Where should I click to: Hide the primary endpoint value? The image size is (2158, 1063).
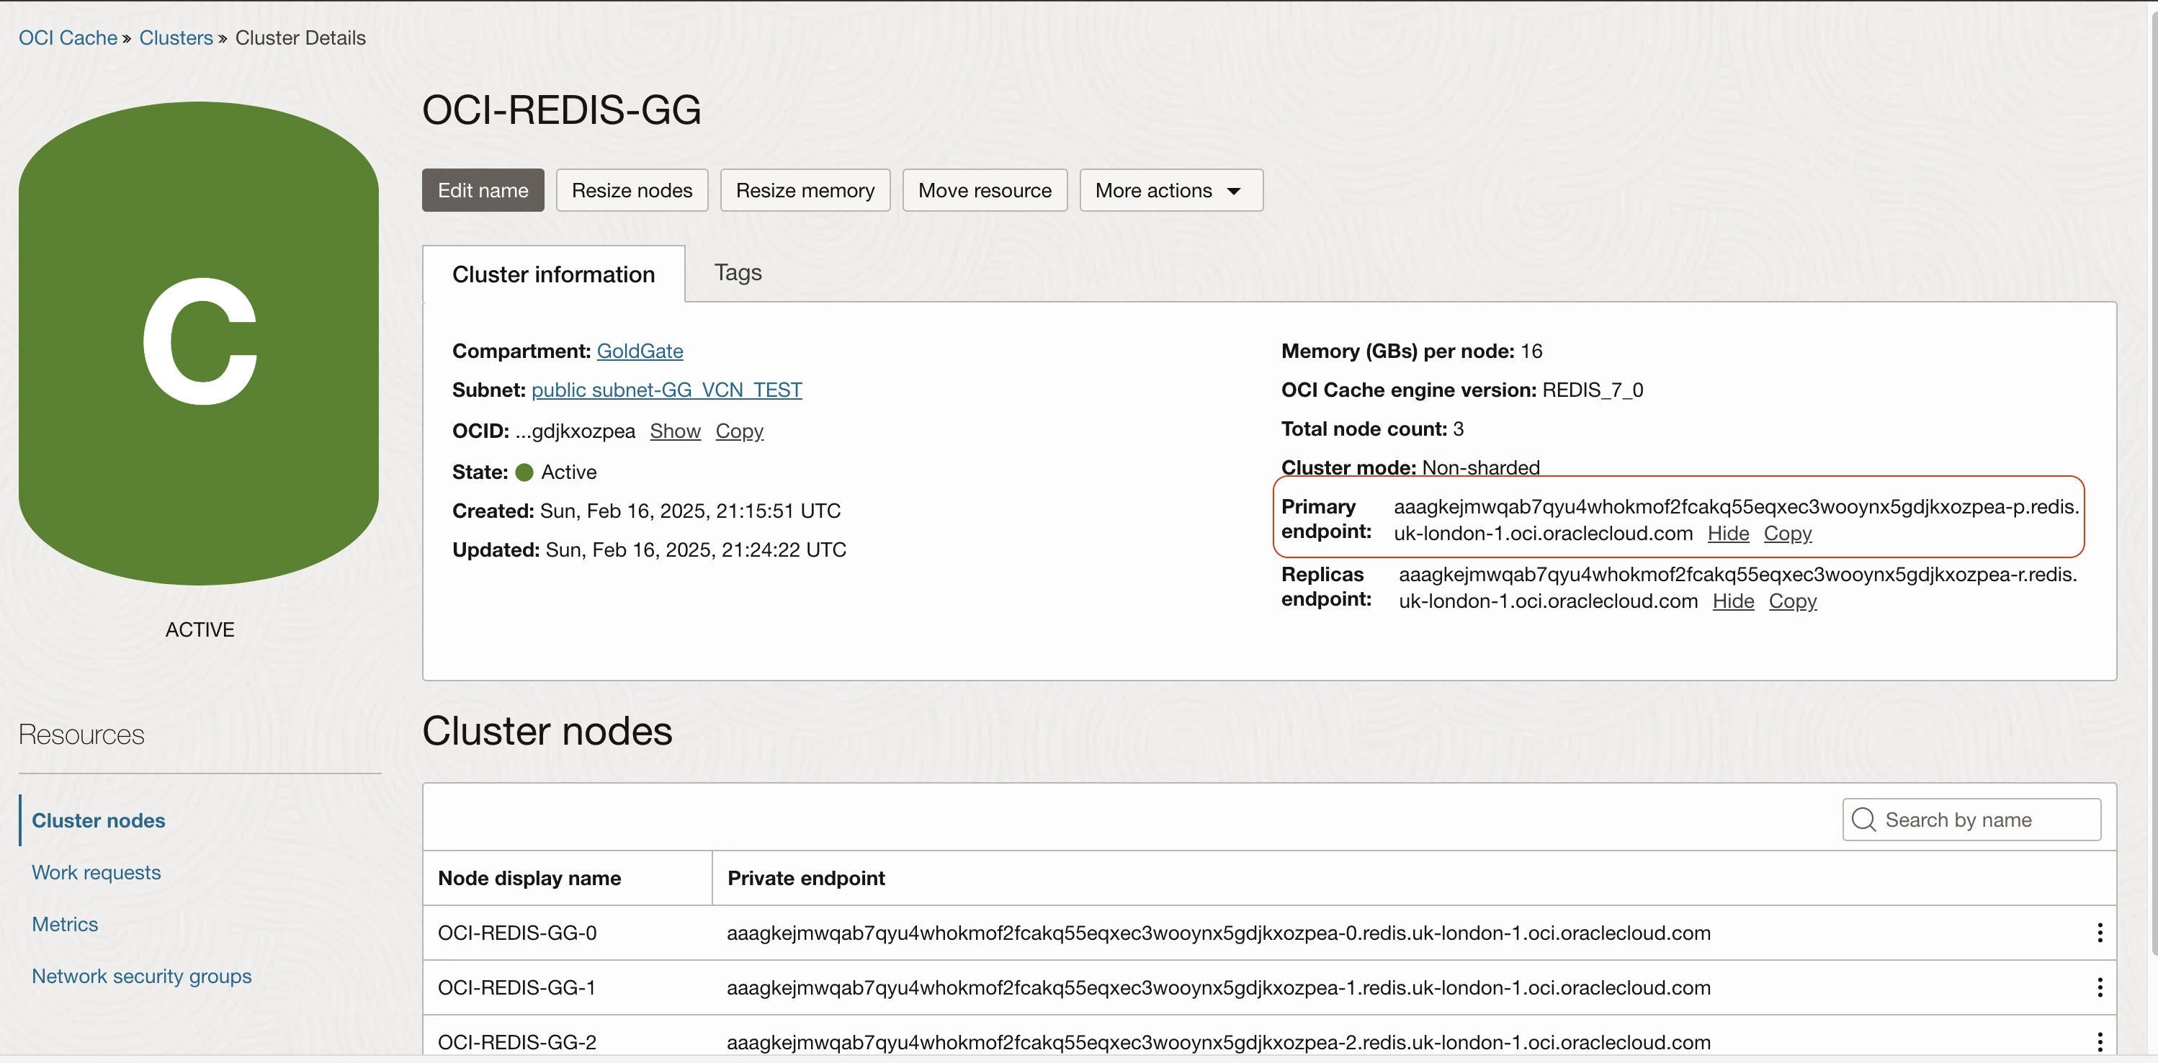coord(1727,534)
